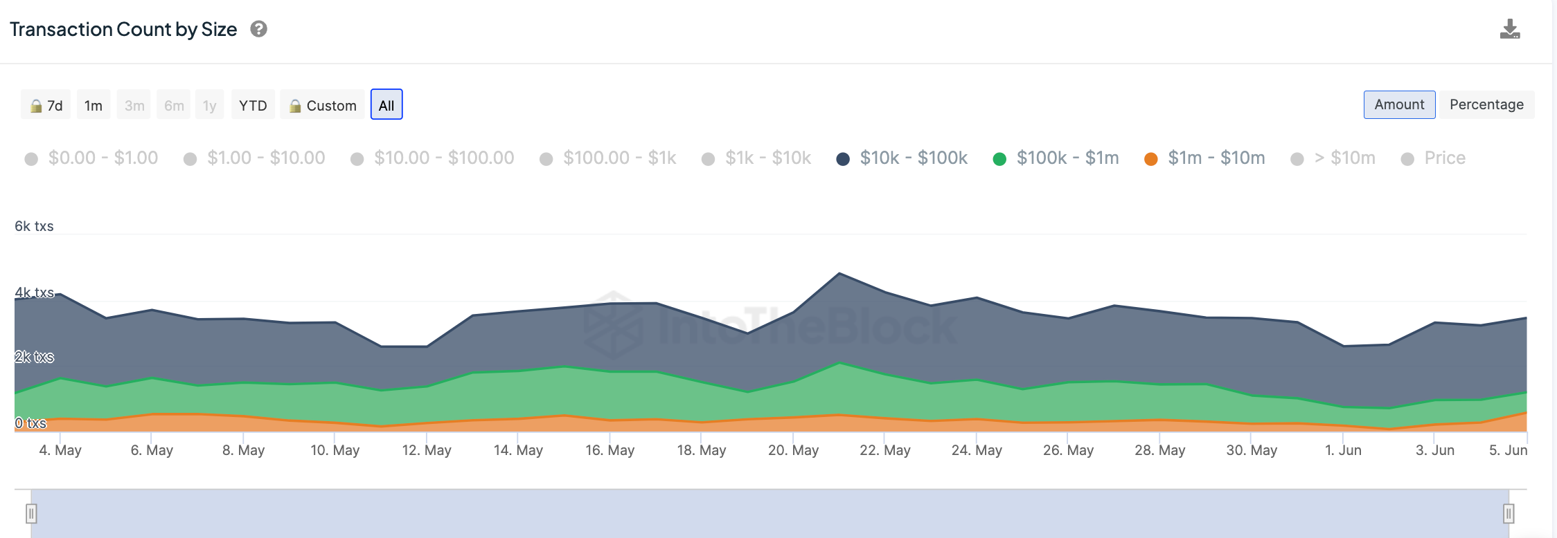Click the 'Transaction Count by Size' title

(x=123, y=29)
